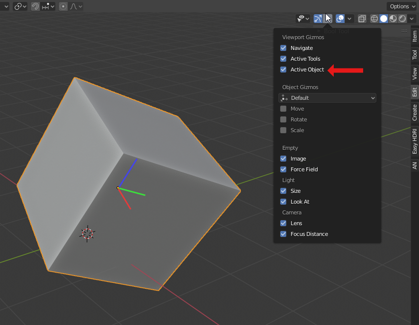Open selectability and visibility dropdown

pos(303,19)
